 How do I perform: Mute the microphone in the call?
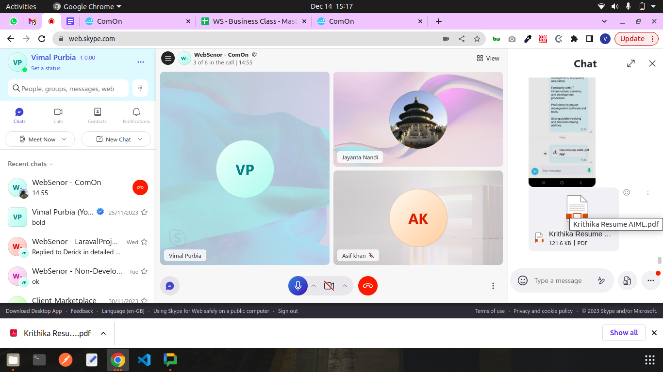pyautogui.click(x=298, y=286)
